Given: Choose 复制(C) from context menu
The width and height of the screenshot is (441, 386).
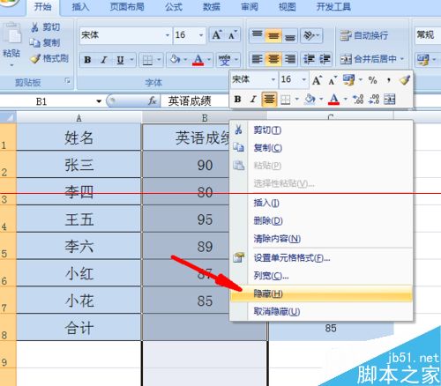Looking at the screenshot, I should tap(321, 147).
